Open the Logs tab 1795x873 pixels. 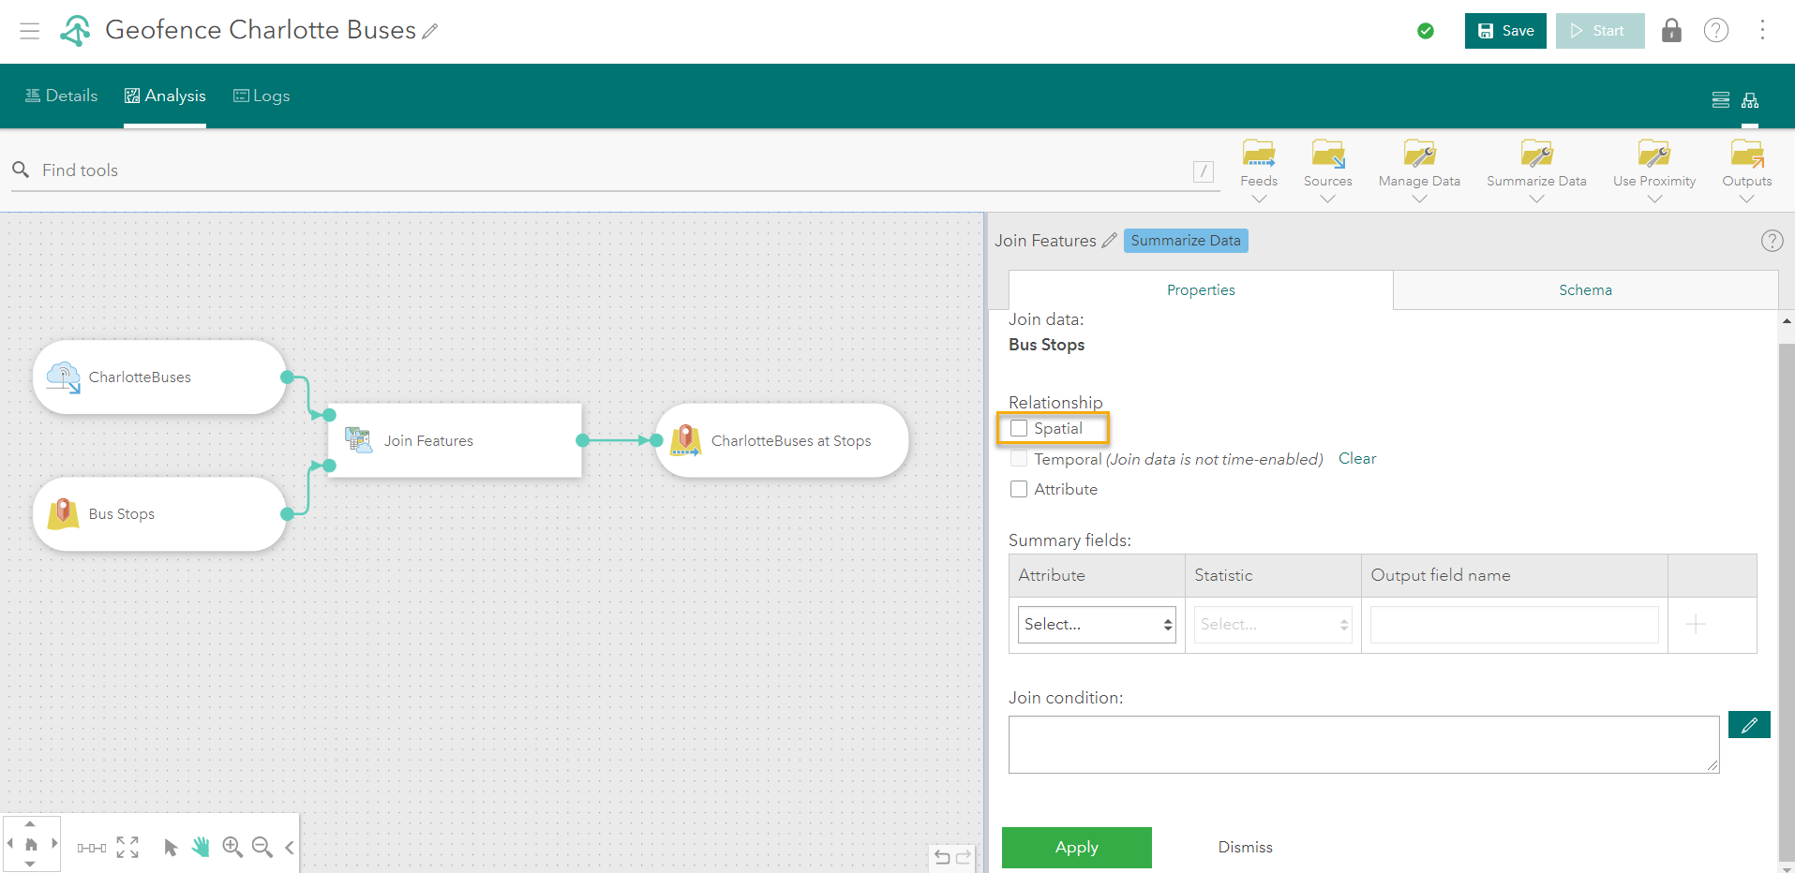[262, 96]
